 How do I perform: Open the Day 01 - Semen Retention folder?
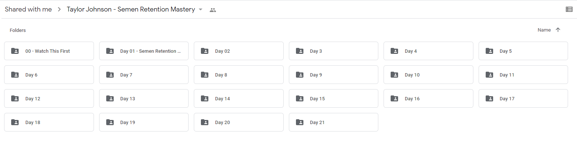(144, 51)
